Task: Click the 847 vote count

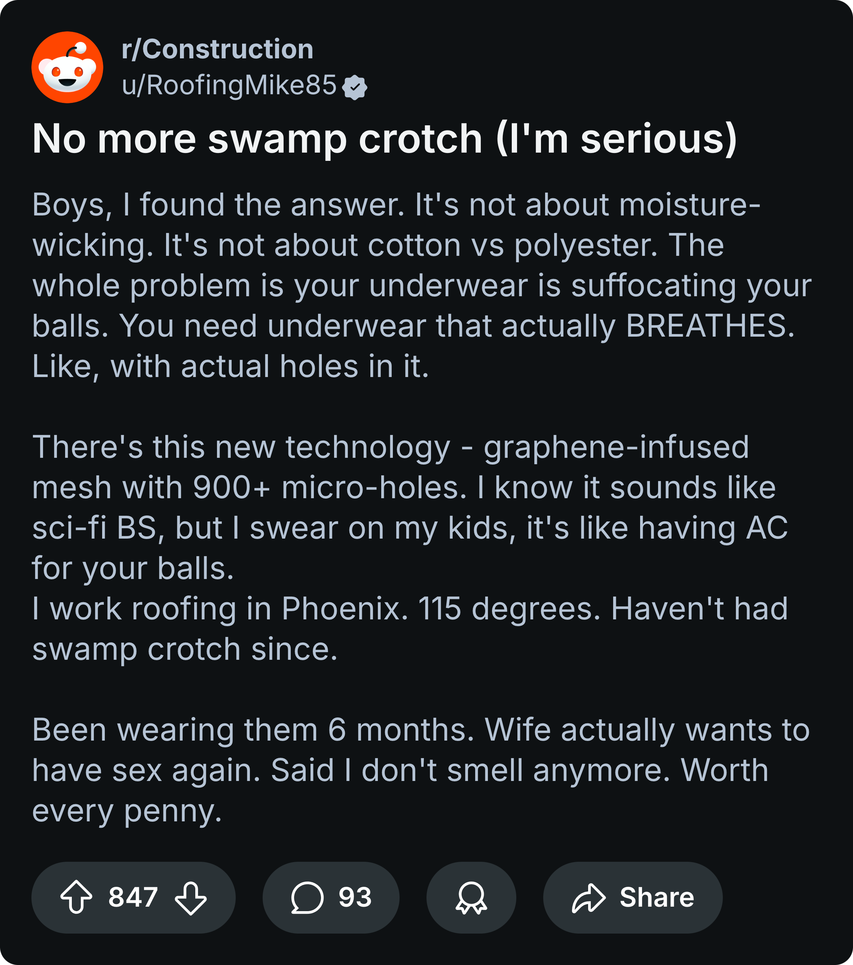Action: [133, 897]
